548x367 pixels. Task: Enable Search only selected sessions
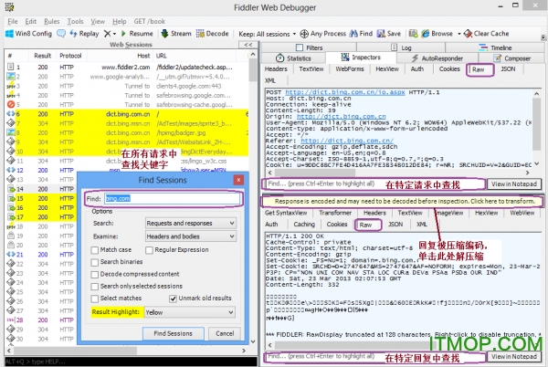pos(95,287)
